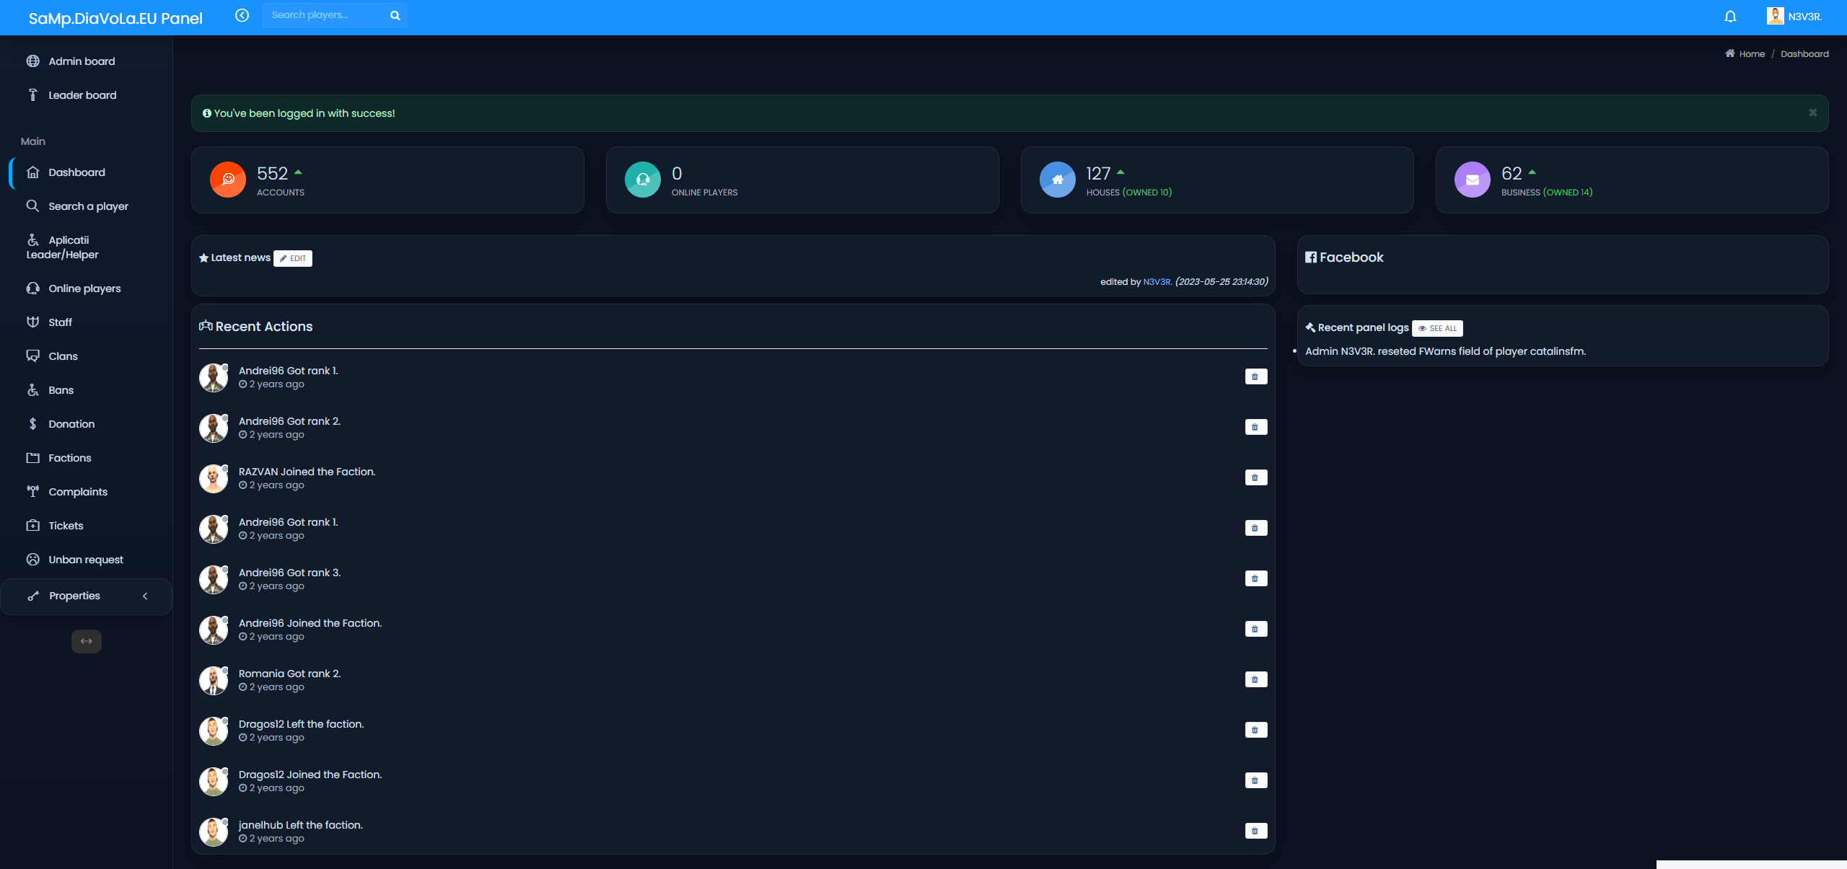Toggle sidebar width with double-arrow button

click(x=87, y=641)
